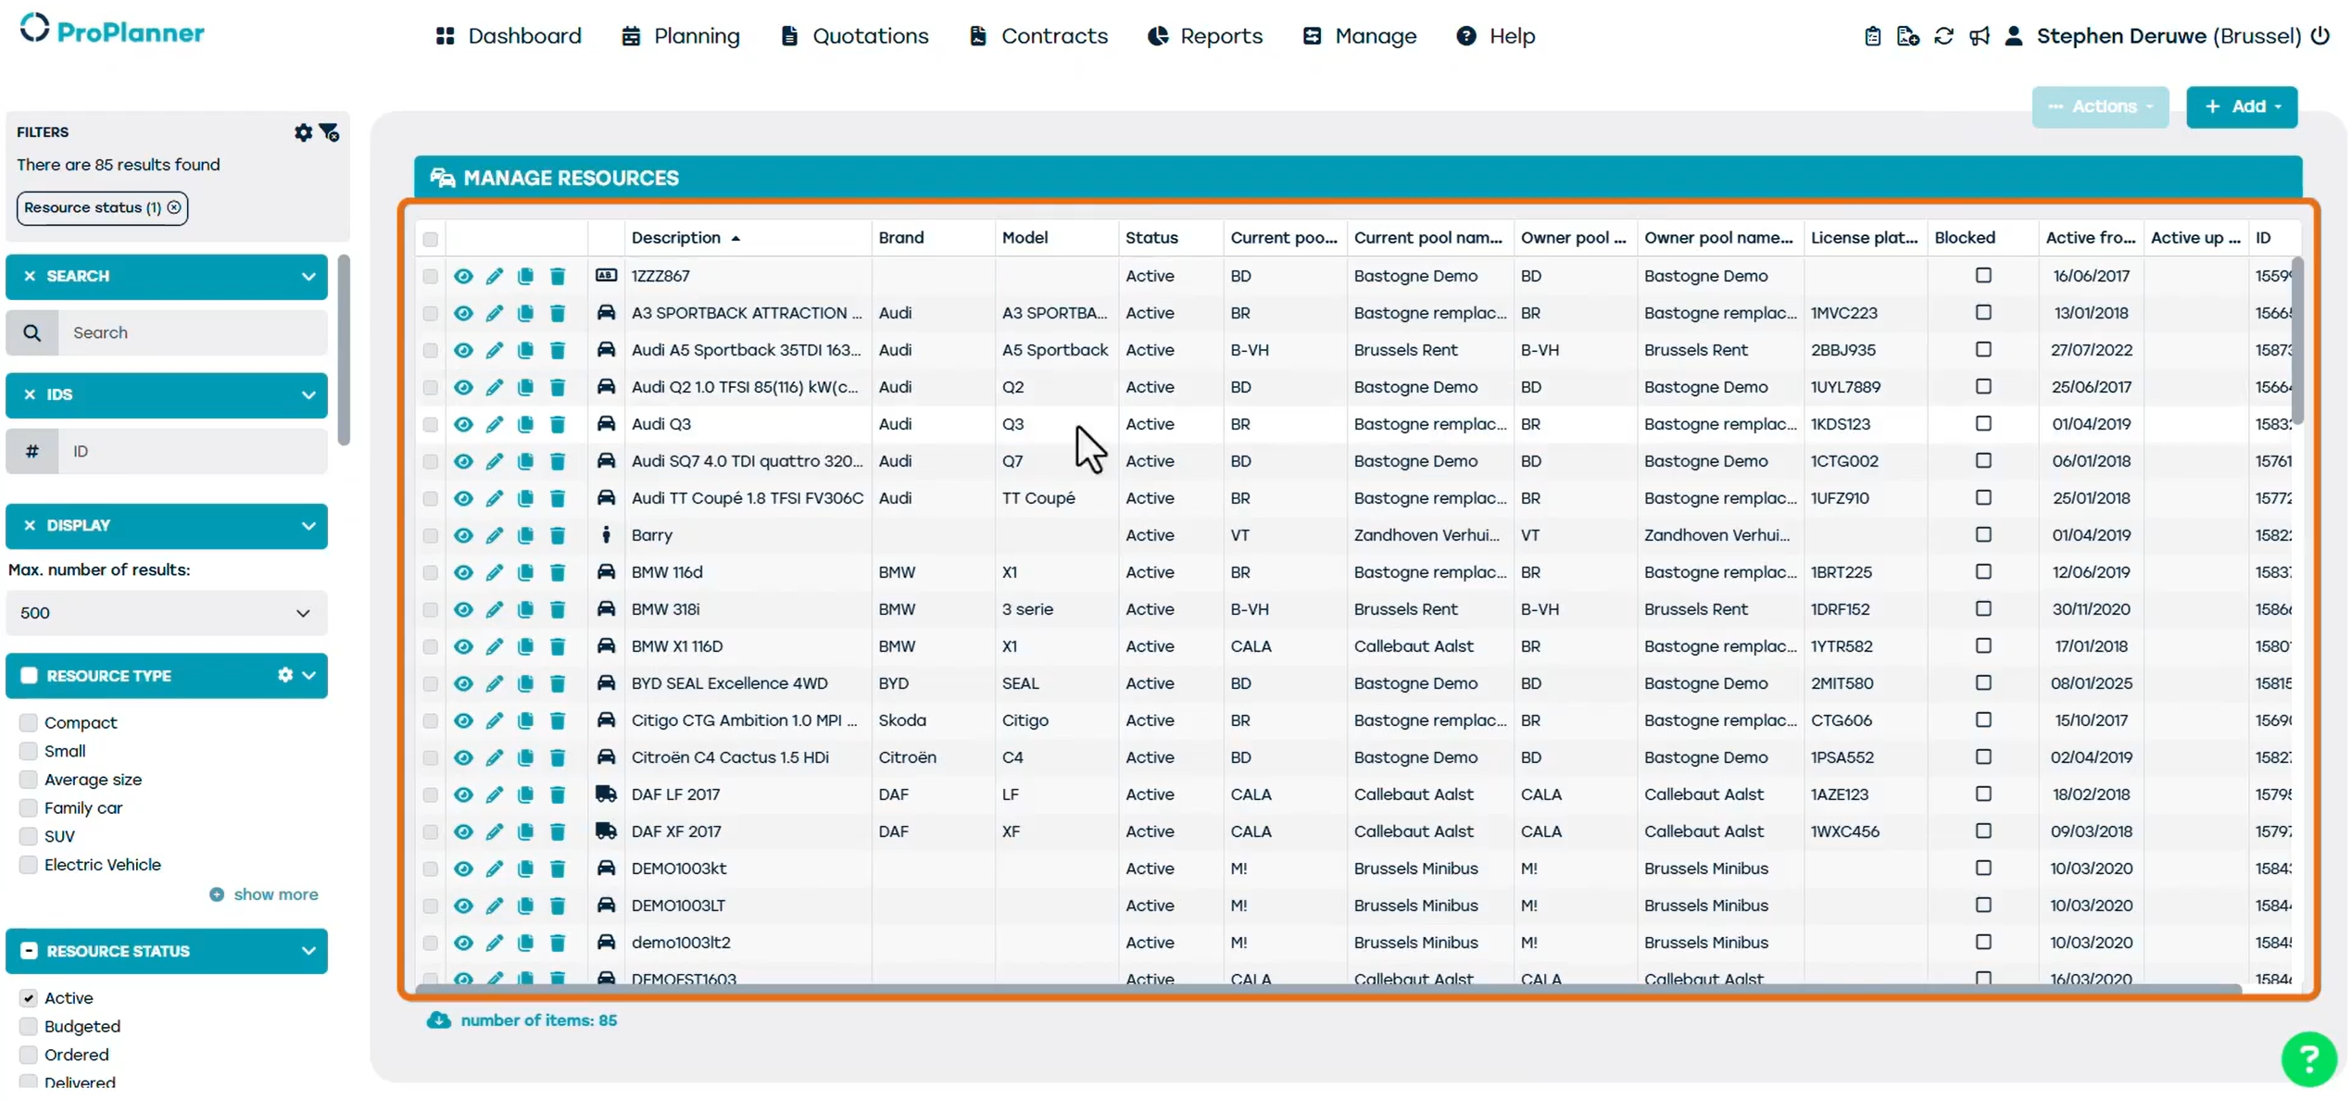Viewport: 2351px width, 1100px height.
Task: Tick the Blocked checkbox for BYD SEAL
Action: click(x=1983, y=683)
